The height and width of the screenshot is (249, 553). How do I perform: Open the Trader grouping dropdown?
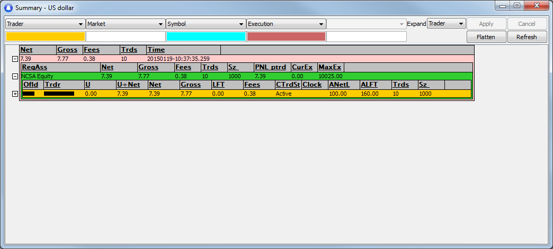45,24
